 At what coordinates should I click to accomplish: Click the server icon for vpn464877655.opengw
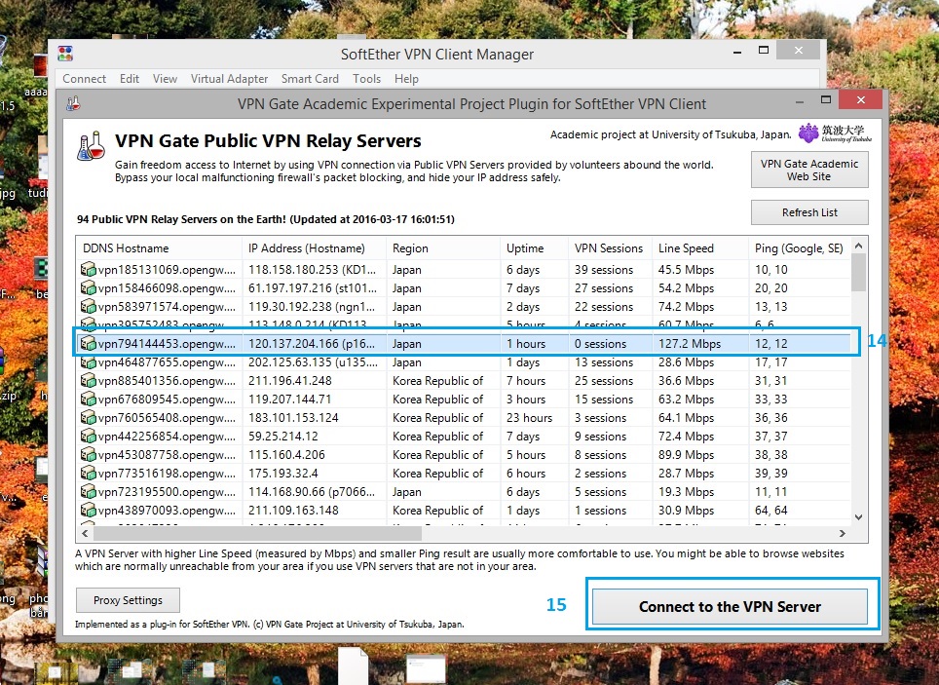[x=88, y=362]
